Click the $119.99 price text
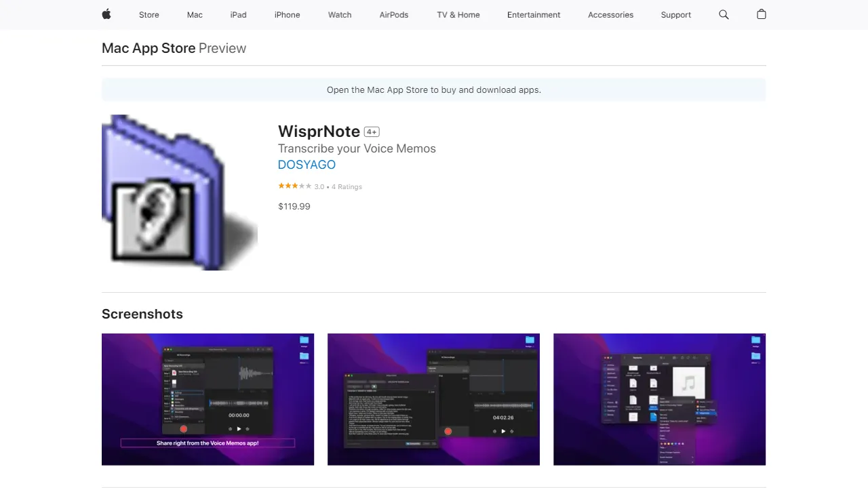This screenshot has height=488, width=868. pos(294,206)
